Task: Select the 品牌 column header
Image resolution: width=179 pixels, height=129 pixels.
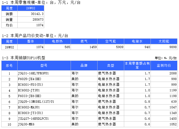Action: [x=84, y=65]
